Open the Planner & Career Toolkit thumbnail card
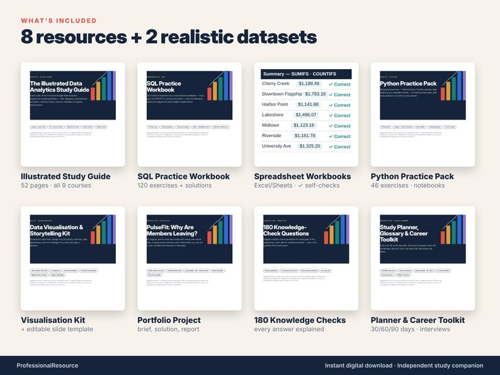500x375 pixels. tap(423, 259)
